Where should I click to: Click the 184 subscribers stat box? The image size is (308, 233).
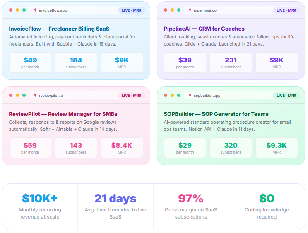pyautogui.click(x=76, y=62)
